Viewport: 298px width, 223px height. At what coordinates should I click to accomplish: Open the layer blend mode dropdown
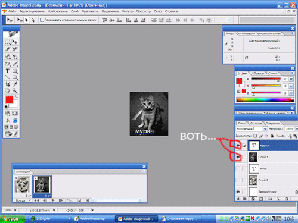[x=265, y=129]
